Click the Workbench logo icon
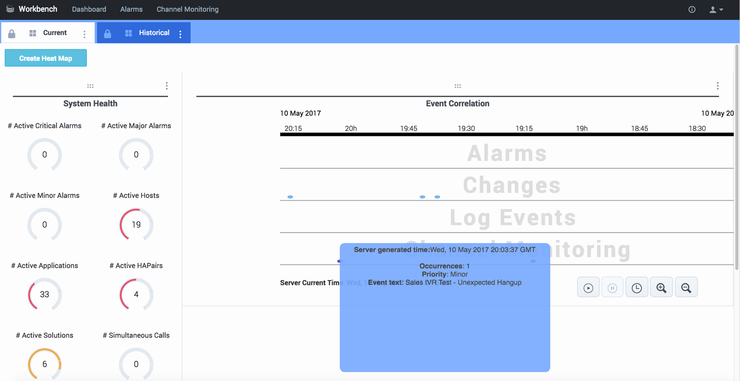 [10, 9]
